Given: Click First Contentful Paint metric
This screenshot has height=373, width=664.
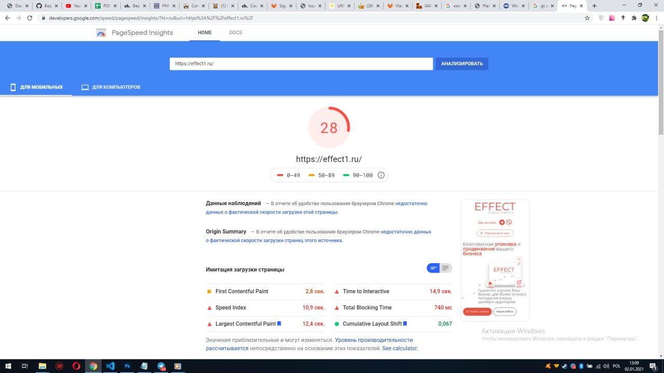Looking at the screenshot, I should (242, 292).
